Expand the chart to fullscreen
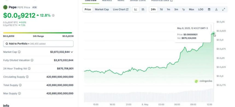The image size is (235, 107). 224,10
